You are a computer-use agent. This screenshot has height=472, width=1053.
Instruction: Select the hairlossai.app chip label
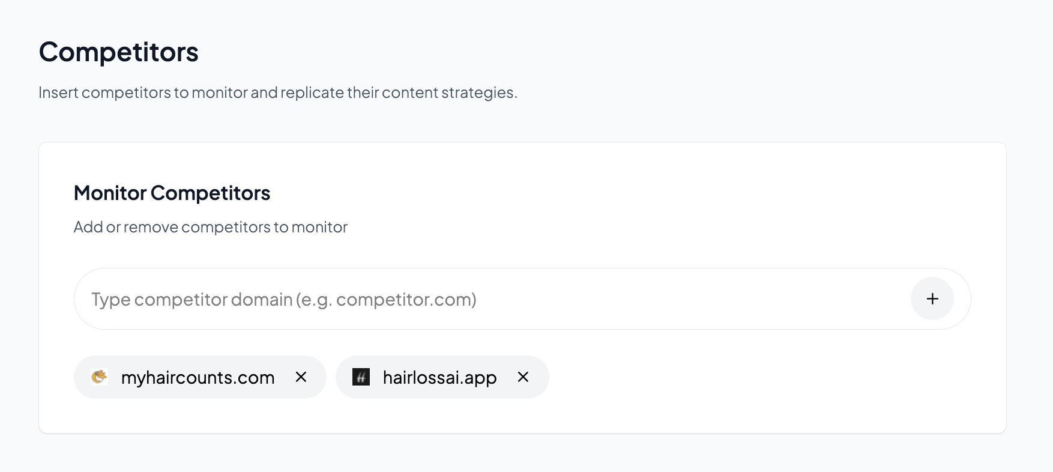click(439, 378)
